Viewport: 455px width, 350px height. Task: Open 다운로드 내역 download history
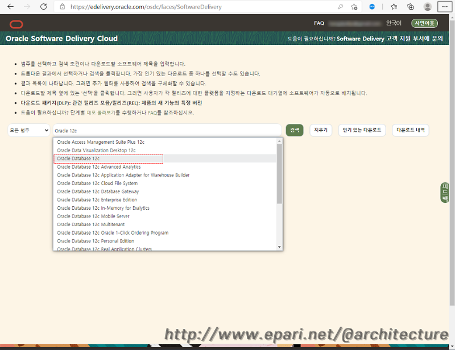(x=410, y=130)
